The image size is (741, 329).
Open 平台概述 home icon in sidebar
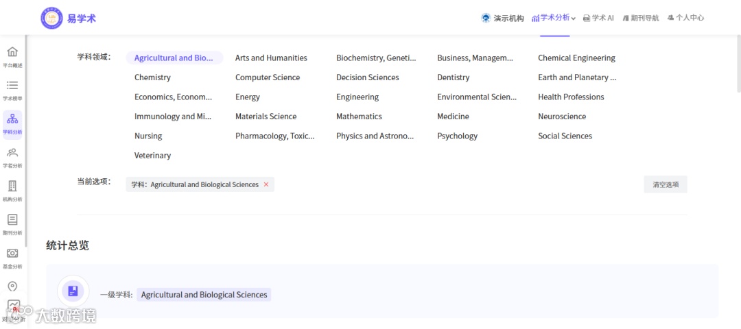click(12, 53)
